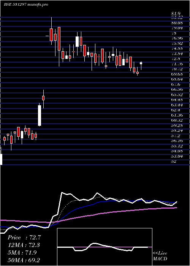Image resolution: width=190 pixels, height=266 pixels.
Task: Click the 79.04 price axis label
Action: click(177, 28)
